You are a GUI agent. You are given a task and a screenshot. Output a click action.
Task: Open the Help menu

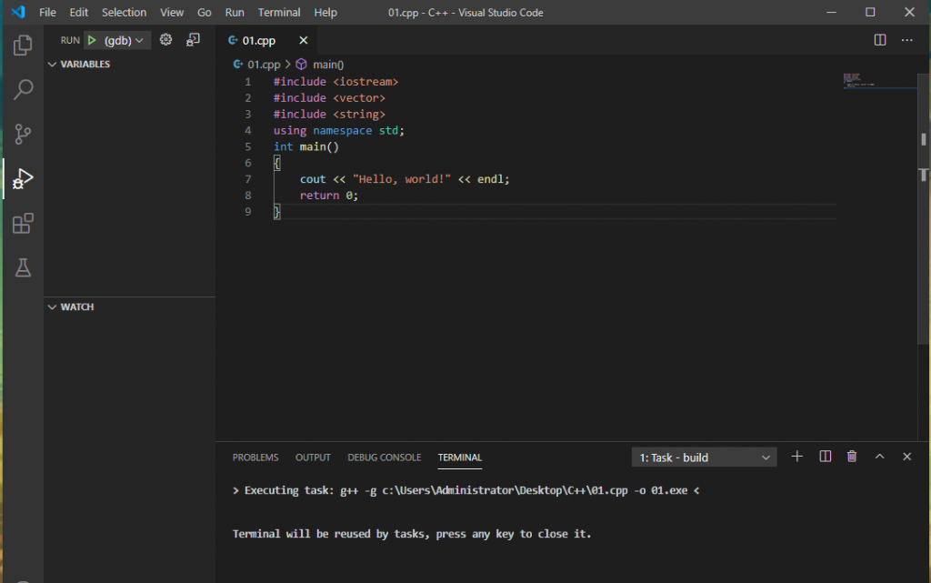pos(325,13)
